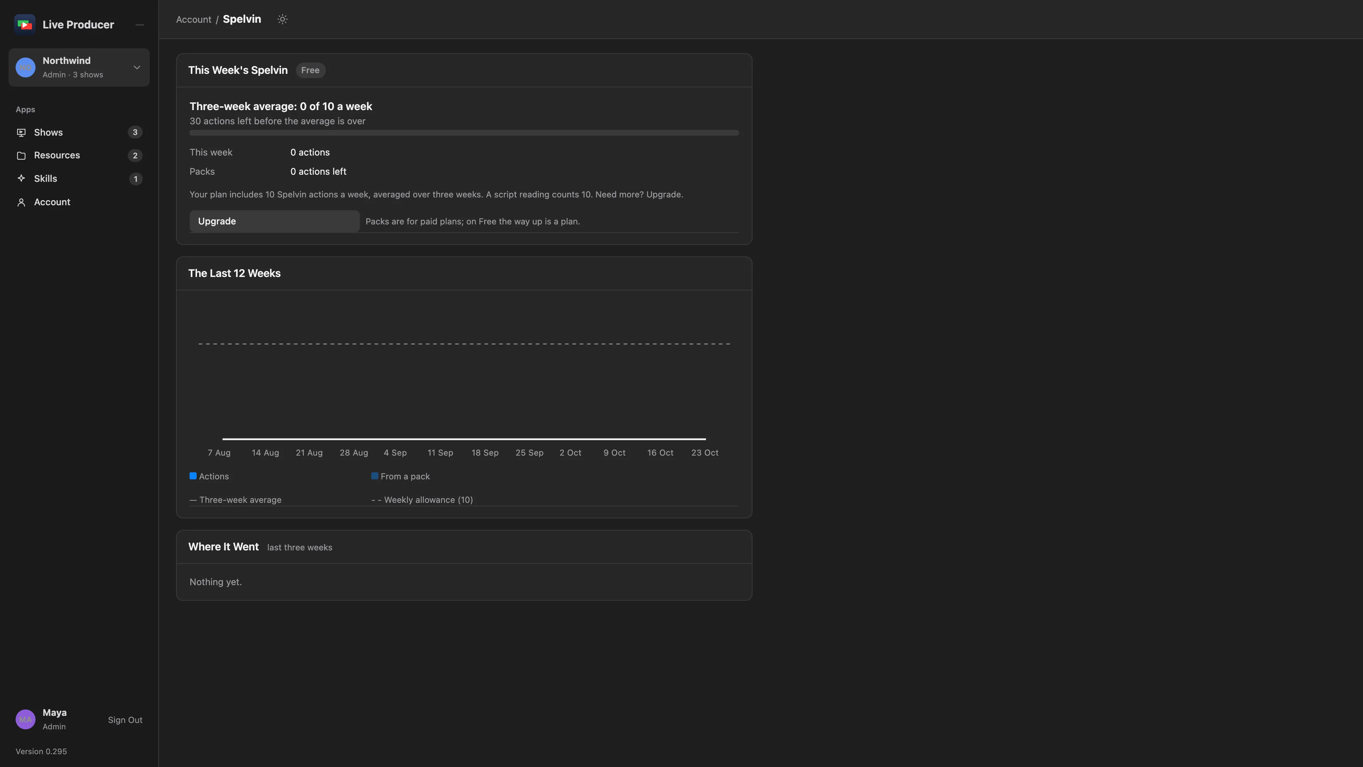Viewport: 1363px width, 767px height.
Task: Click the Weekly allowance (10) legend entry
Action: (422, 500)
